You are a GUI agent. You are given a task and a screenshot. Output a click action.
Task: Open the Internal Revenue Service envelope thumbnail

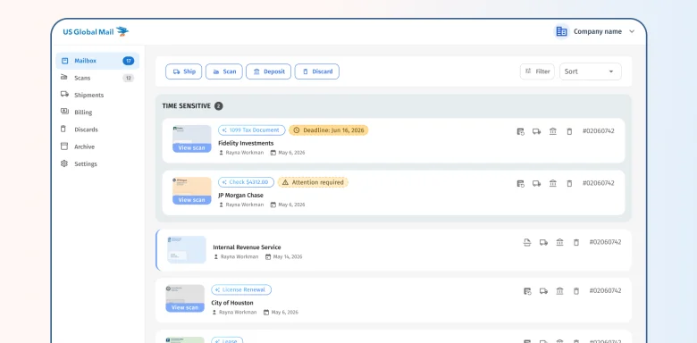point(186,250)
